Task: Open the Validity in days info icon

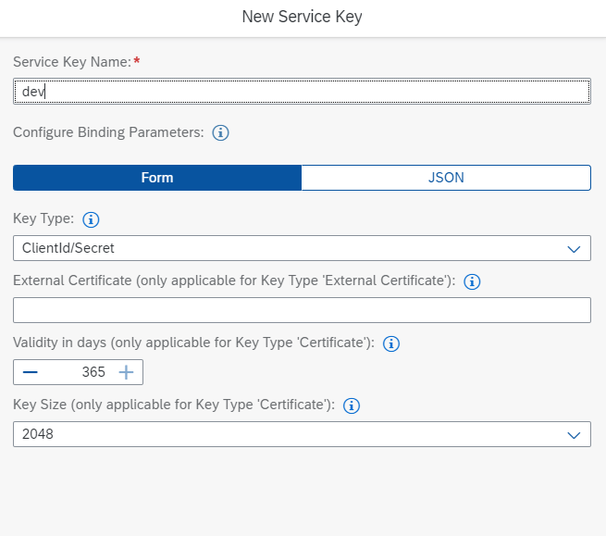Action: [x=390, y=343]
